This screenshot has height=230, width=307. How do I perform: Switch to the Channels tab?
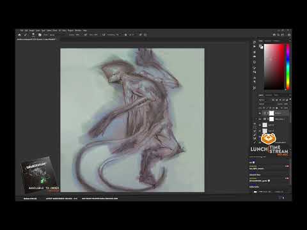[269, 95]
